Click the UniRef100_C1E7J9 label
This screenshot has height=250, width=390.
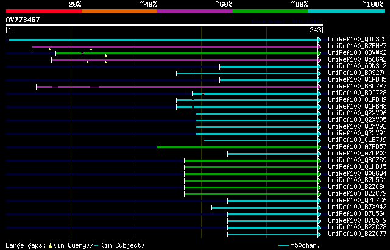click(x=357, y=140)
